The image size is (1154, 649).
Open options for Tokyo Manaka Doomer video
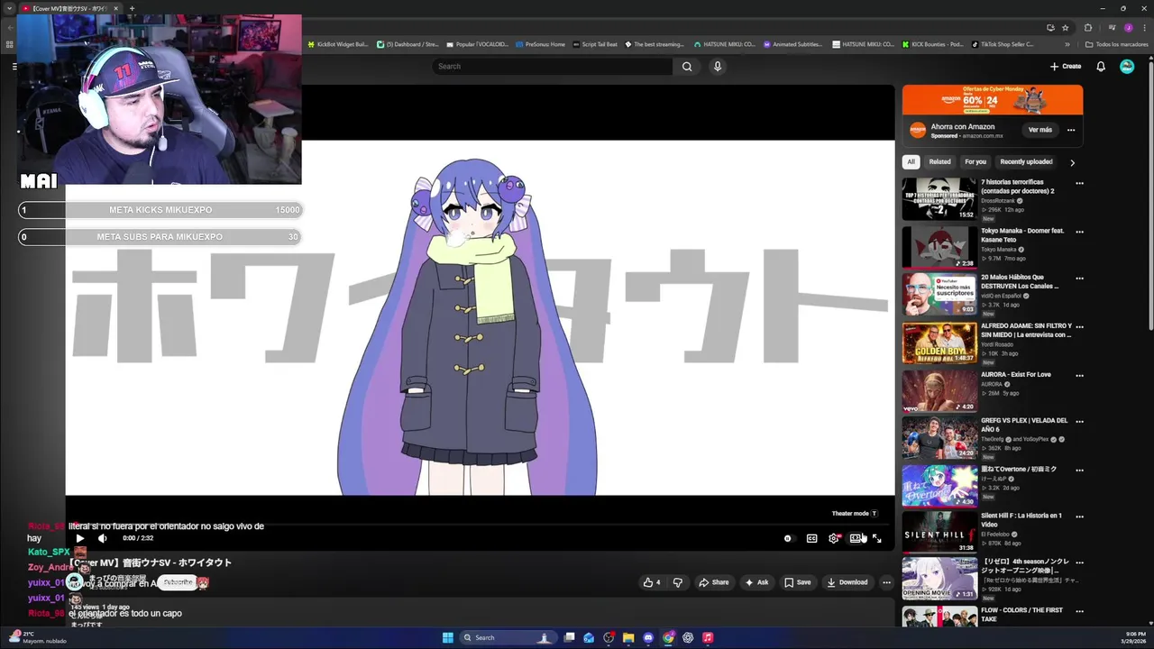click(x=1079, y=232)
